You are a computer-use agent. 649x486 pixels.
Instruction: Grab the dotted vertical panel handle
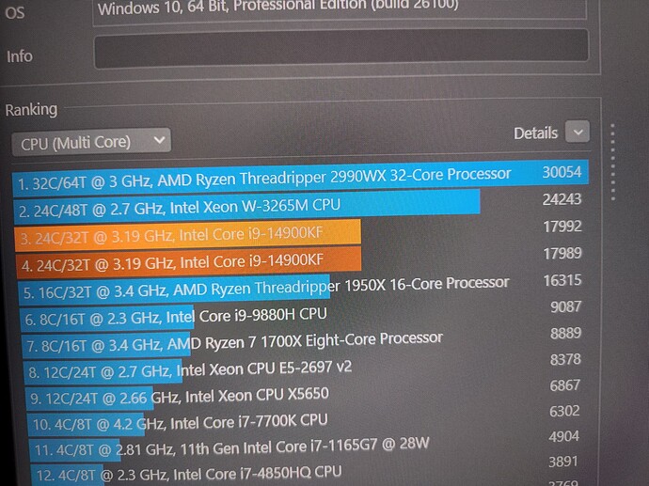(613, 162)
